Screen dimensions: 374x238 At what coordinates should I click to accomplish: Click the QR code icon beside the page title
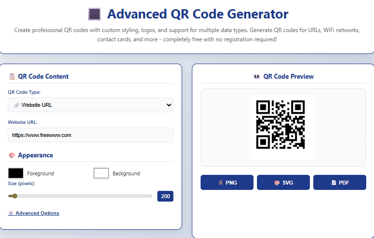coord(94,14)
